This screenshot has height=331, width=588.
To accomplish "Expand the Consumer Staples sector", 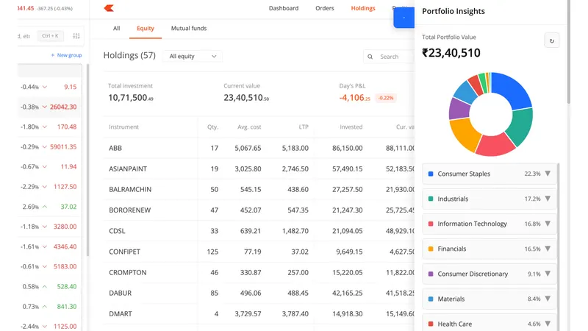I will [489, 174].
